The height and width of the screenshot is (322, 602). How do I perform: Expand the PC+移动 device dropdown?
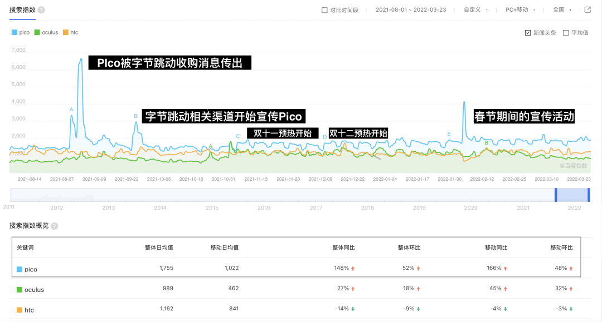point(520,10)
